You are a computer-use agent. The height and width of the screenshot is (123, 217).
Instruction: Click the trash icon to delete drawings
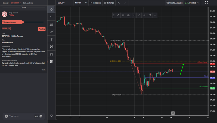click(51, 61)
